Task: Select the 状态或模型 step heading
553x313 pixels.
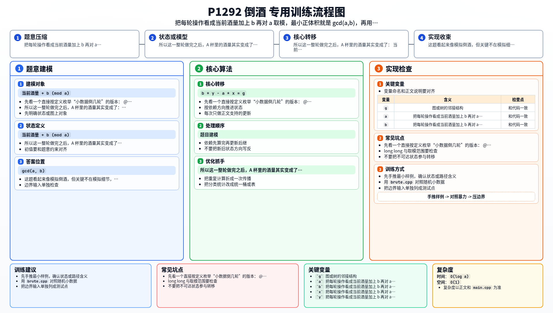Action: click(x=173, y=37)
